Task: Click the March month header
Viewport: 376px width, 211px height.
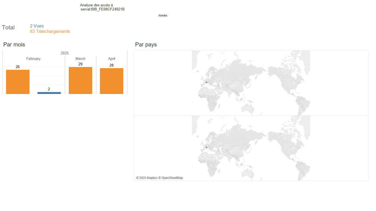Action: tap(80, 59)
